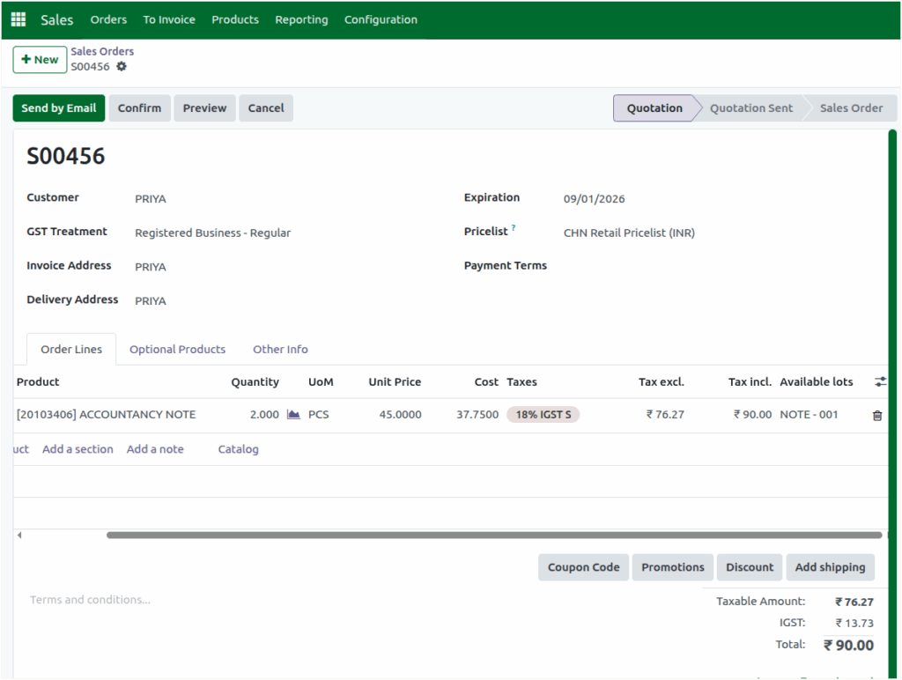Click the Terms and conditions field
This screenshot has width=902, height=680.
pos(90,599)
